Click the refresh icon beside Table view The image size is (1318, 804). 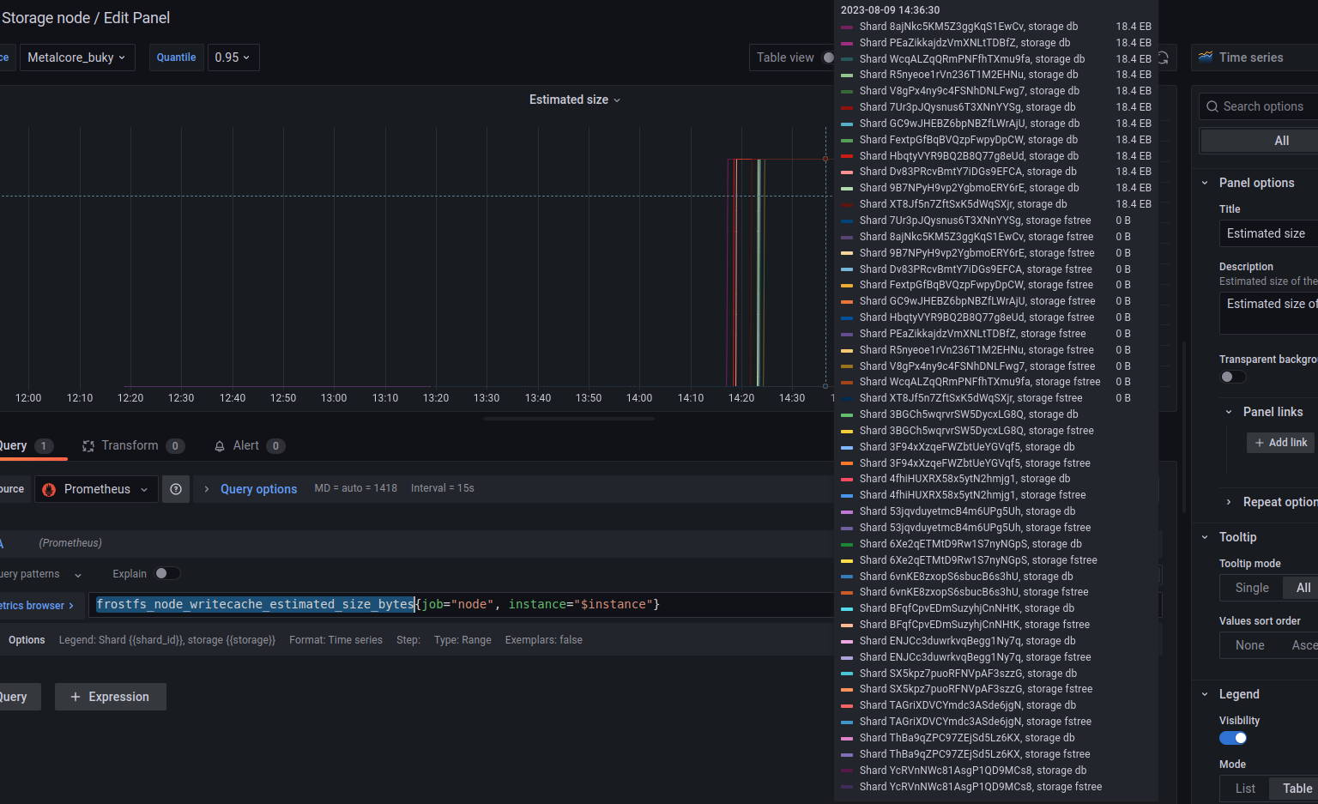coord(1164,57)
